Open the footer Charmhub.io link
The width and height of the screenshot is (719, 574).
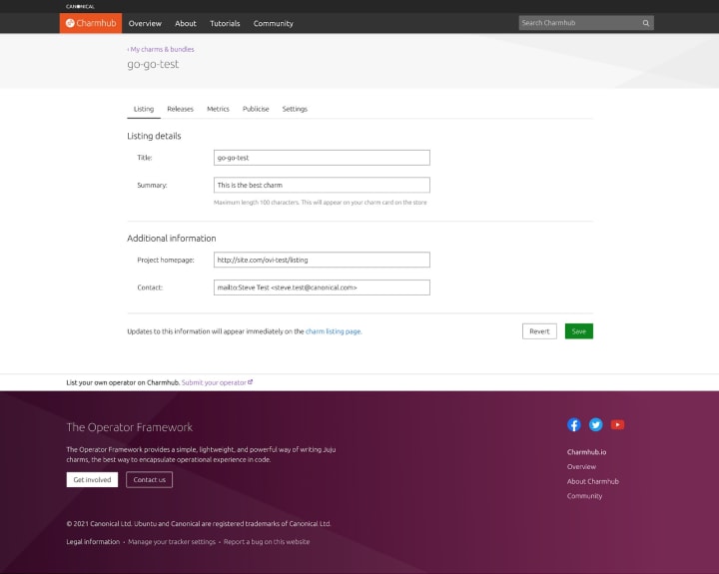586,452
